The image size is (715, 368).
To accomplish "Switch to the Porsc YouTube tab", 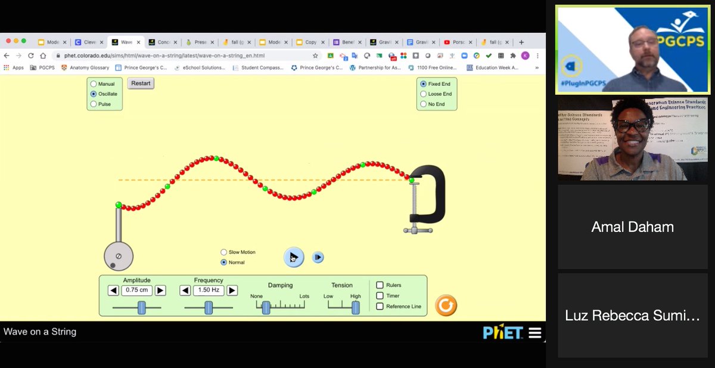I will [458, 42].
